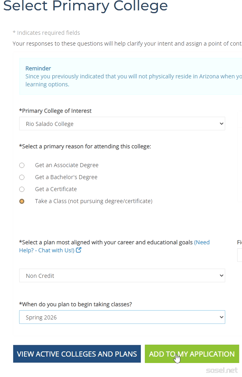Click the "Primary College of Interest" field label
242x377 pixels.
pyautogui.click(x=55, y=111)
